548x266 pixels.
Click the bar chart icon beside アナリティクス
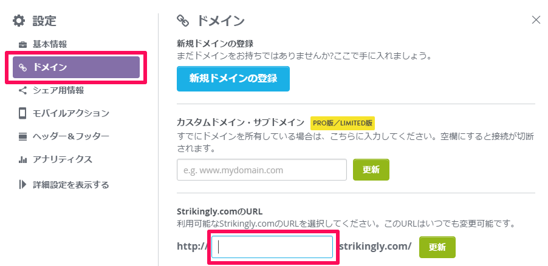click(x=22, y=160)
